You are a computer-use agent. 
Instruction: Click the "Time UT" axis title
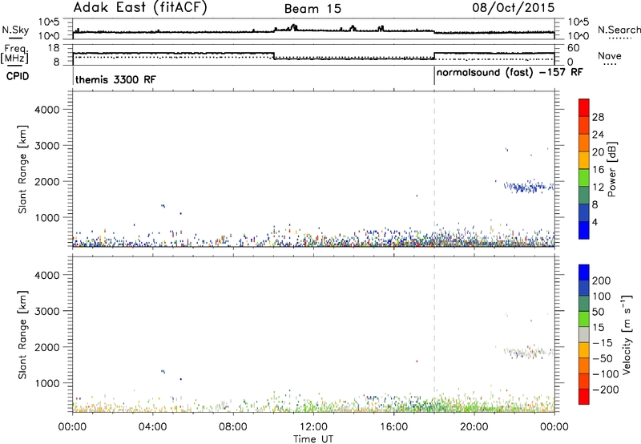pos(313,439)
